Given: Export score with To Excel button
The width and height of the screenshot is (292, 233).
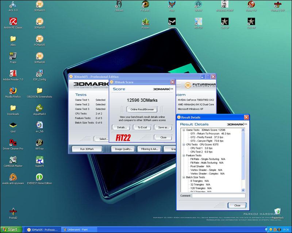Looking at the screenshot, I should coord(142,127).
